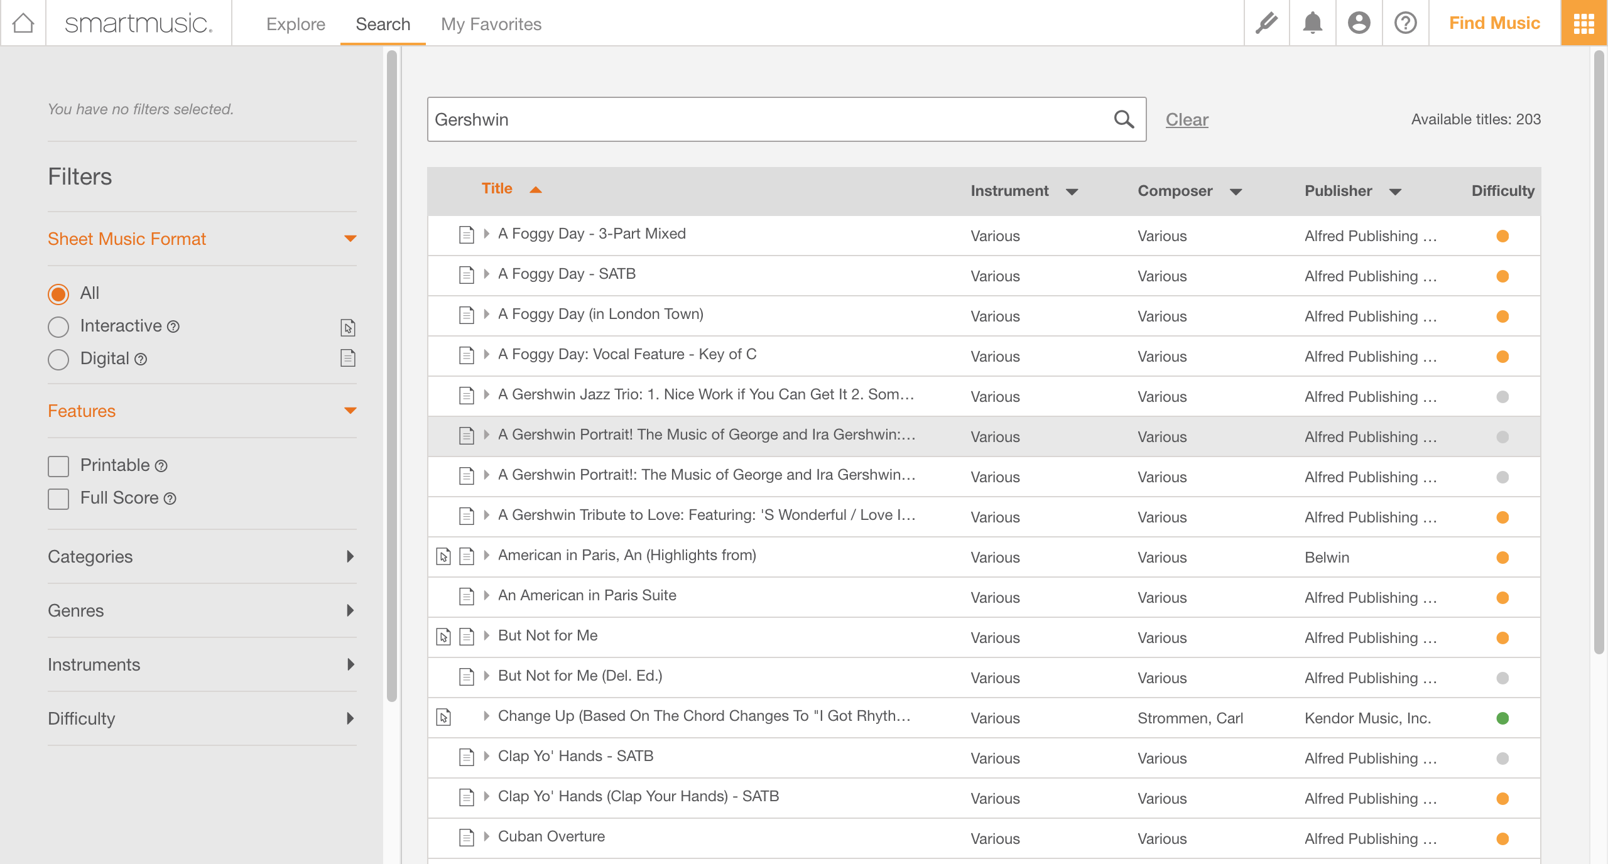Image resolution: width=1608 pixels, height=864 pixels.
Task: Go to the home icon
Action: (23, 23)
